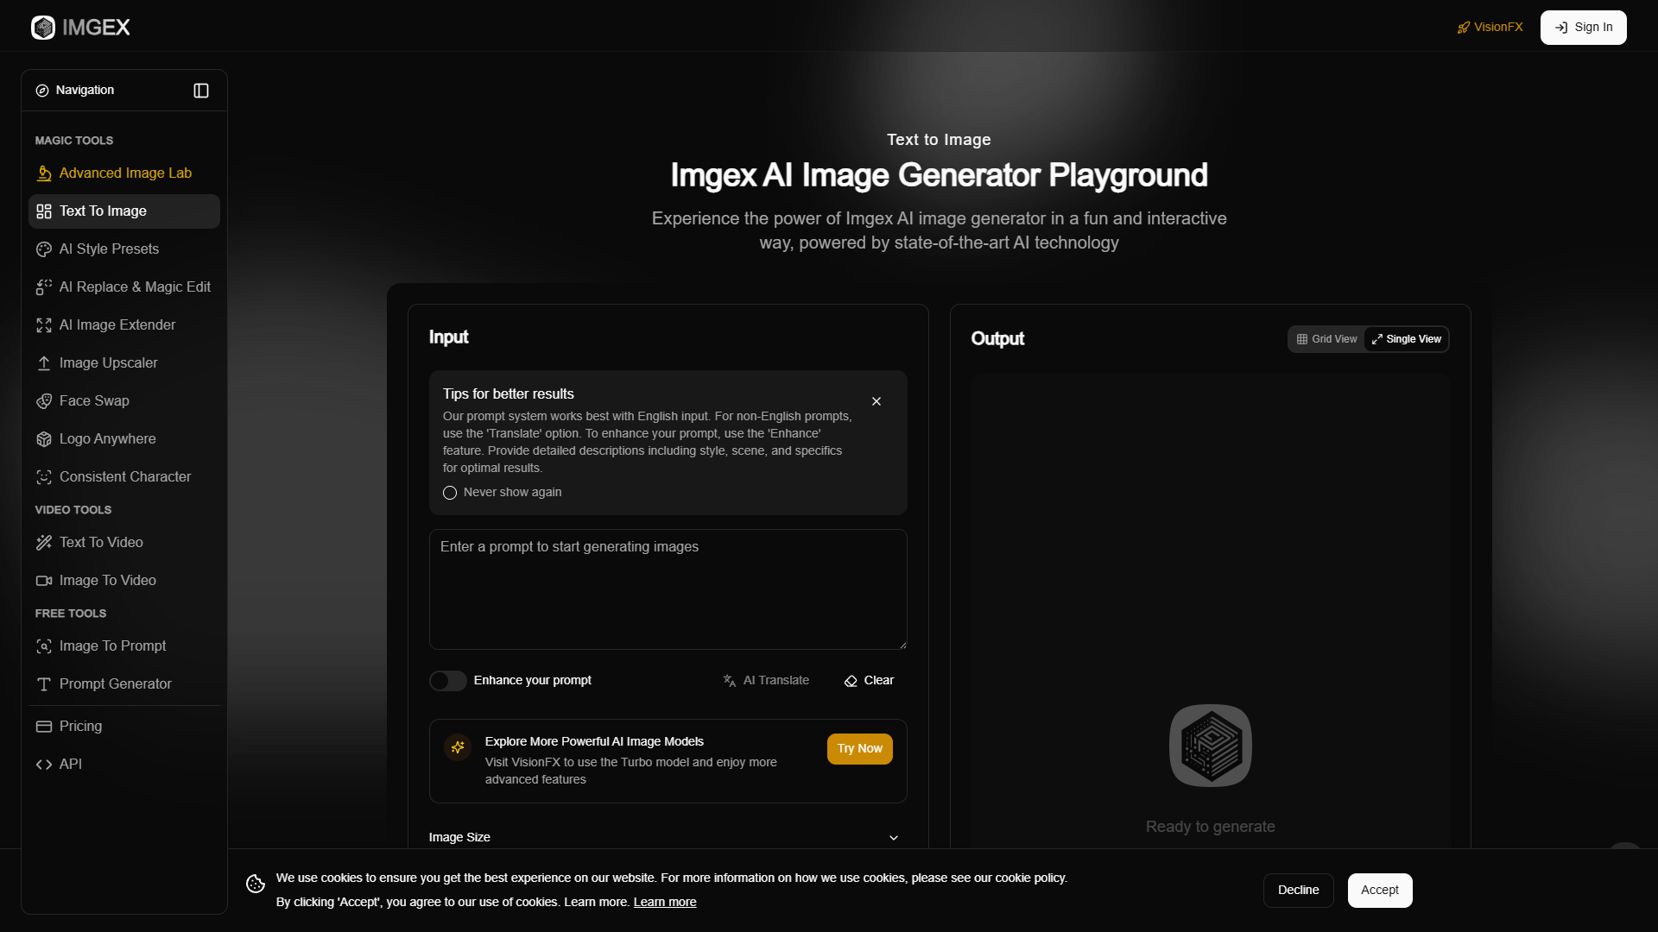Click the Prompt Generator T icon

click(44, 684)
